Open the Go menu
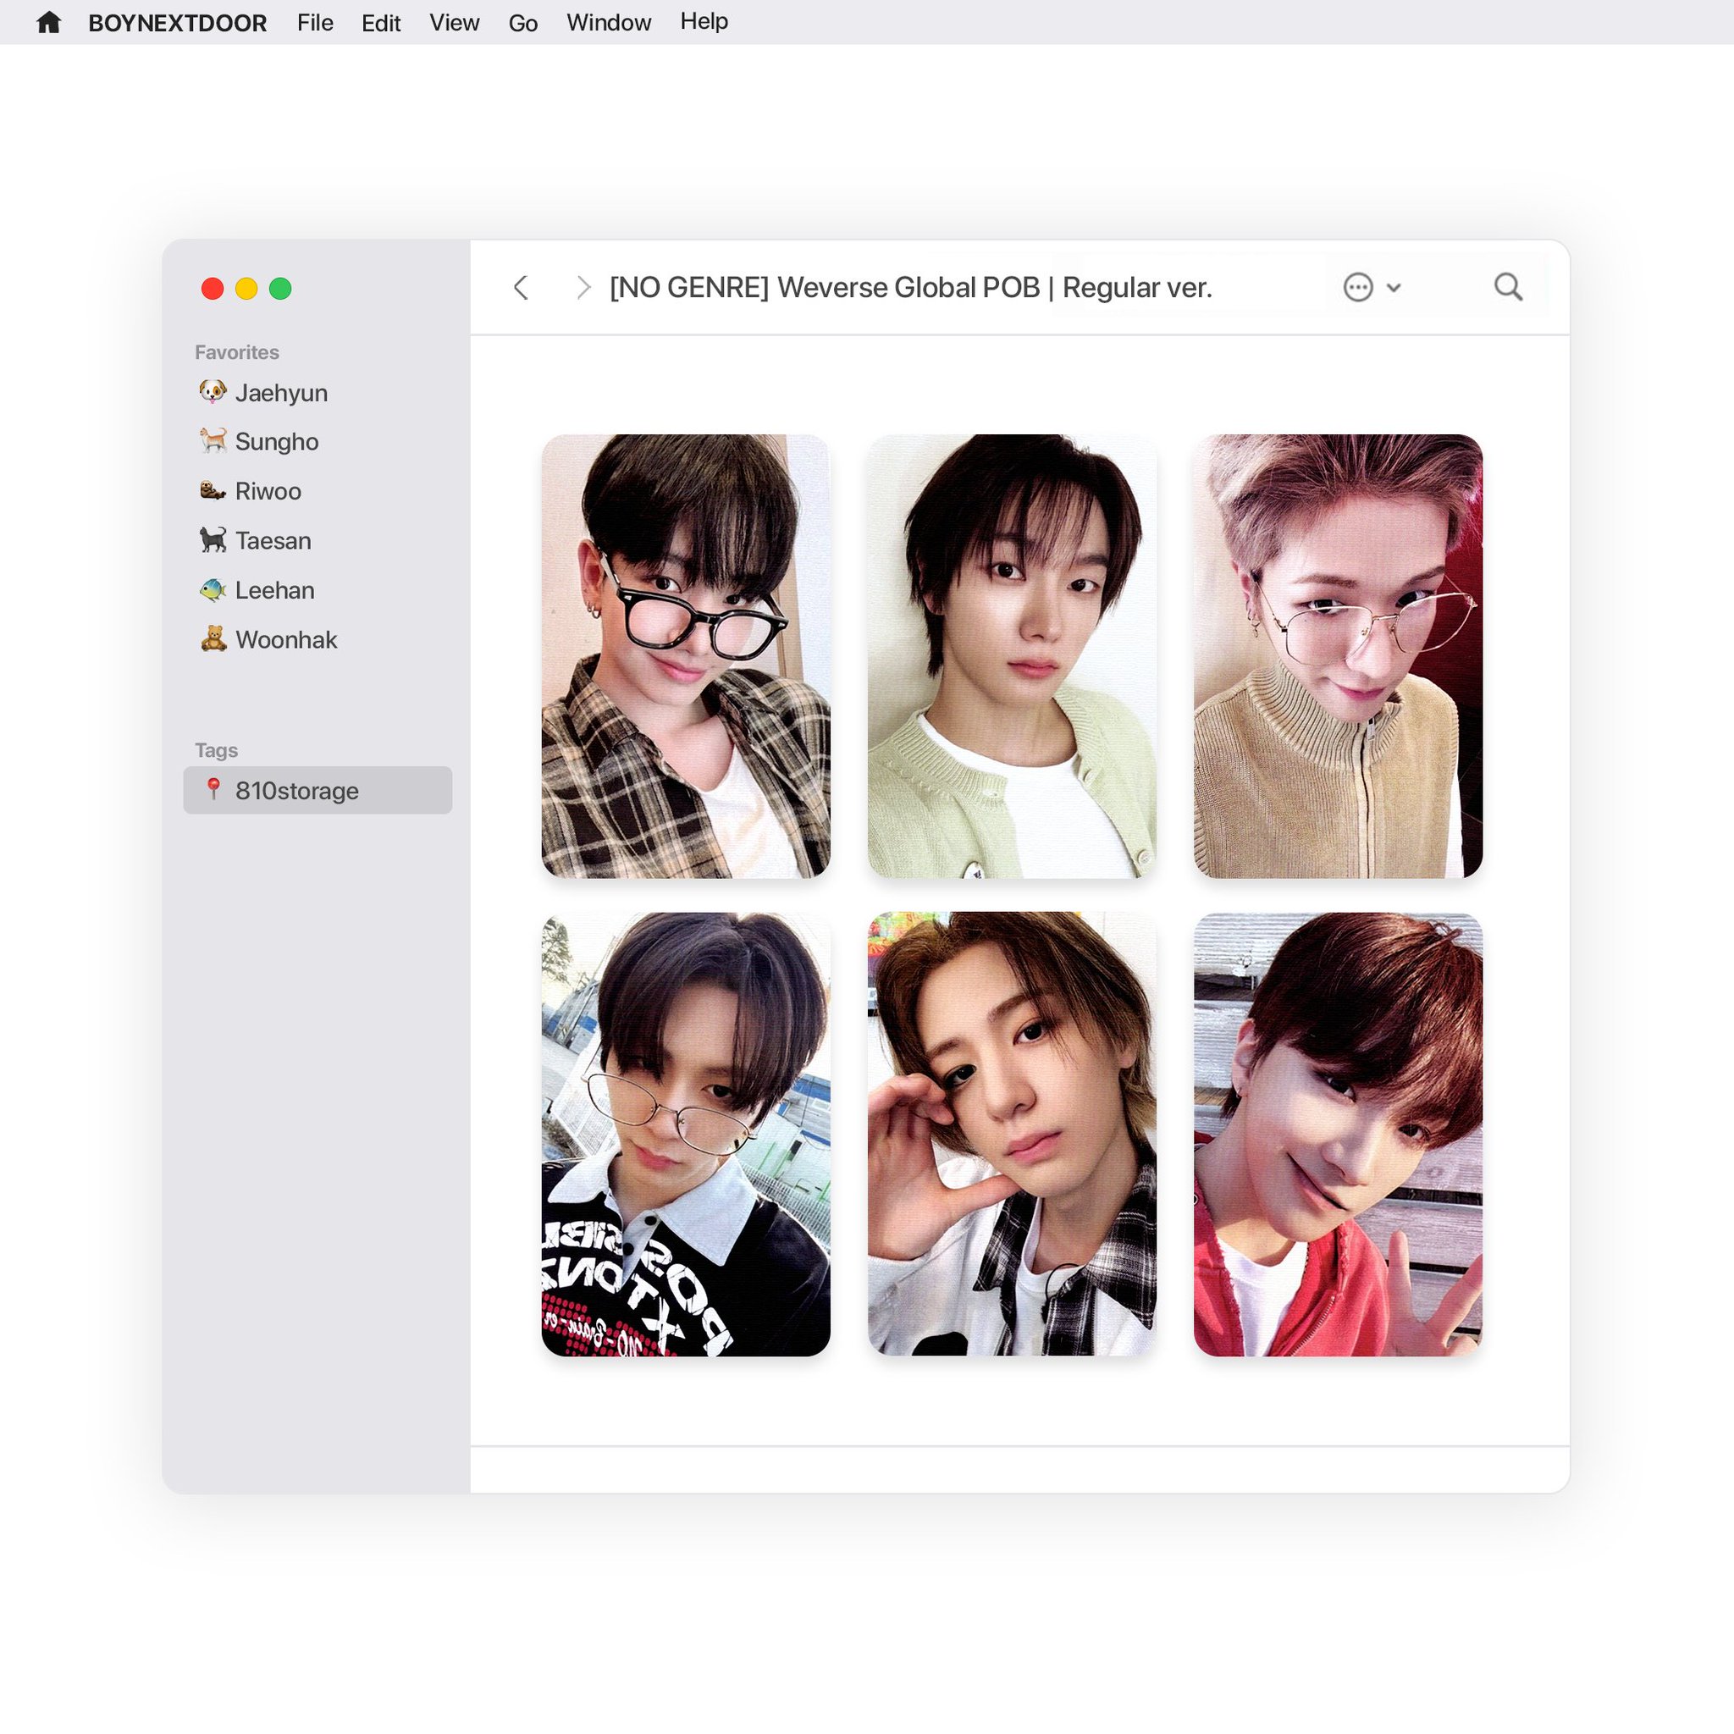This screenshot has width=1734, height=1734. pyautogui.click(x=523, y=23)
